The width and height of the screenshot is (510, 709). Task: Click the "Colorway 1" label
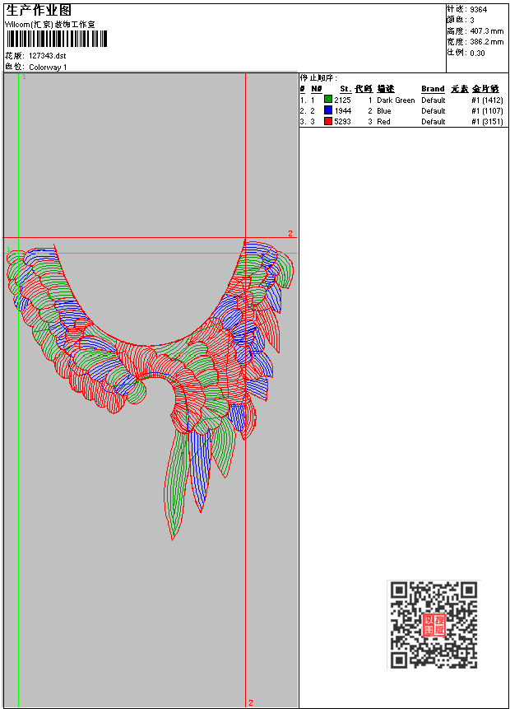point(48,68)
